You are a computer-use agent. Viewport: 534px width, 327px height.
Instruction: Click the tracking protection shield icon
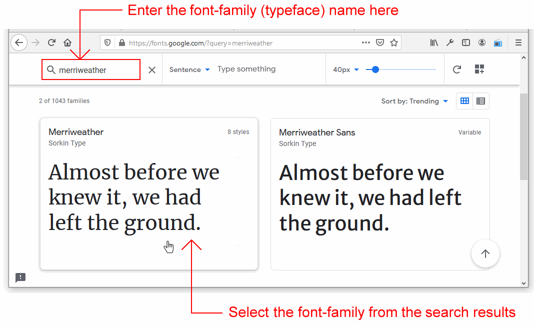[x=107, y=43]
